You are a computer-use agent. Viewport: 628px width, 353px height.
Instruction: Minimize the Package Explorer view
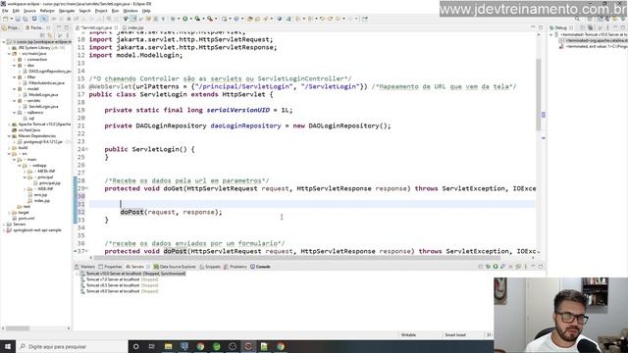59,27
